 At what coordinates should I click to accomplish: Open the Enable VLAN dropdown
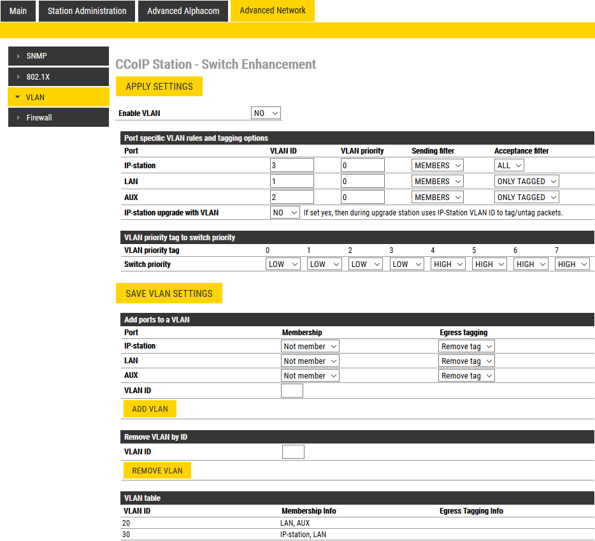coord(266,113)
